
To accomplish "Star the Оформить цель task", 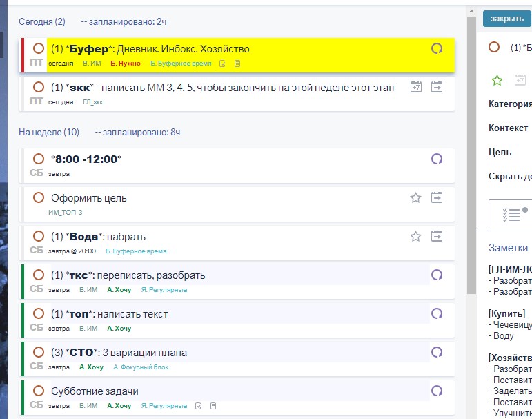I will tap(415, 198).
